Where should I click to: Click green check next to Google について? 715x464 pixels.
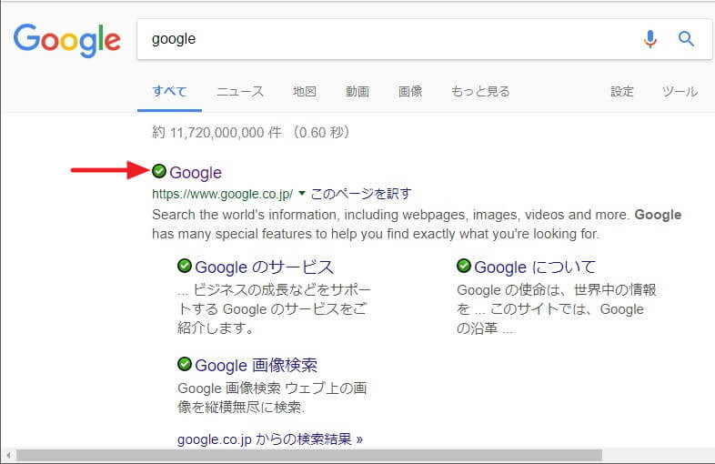click(464, 266)
